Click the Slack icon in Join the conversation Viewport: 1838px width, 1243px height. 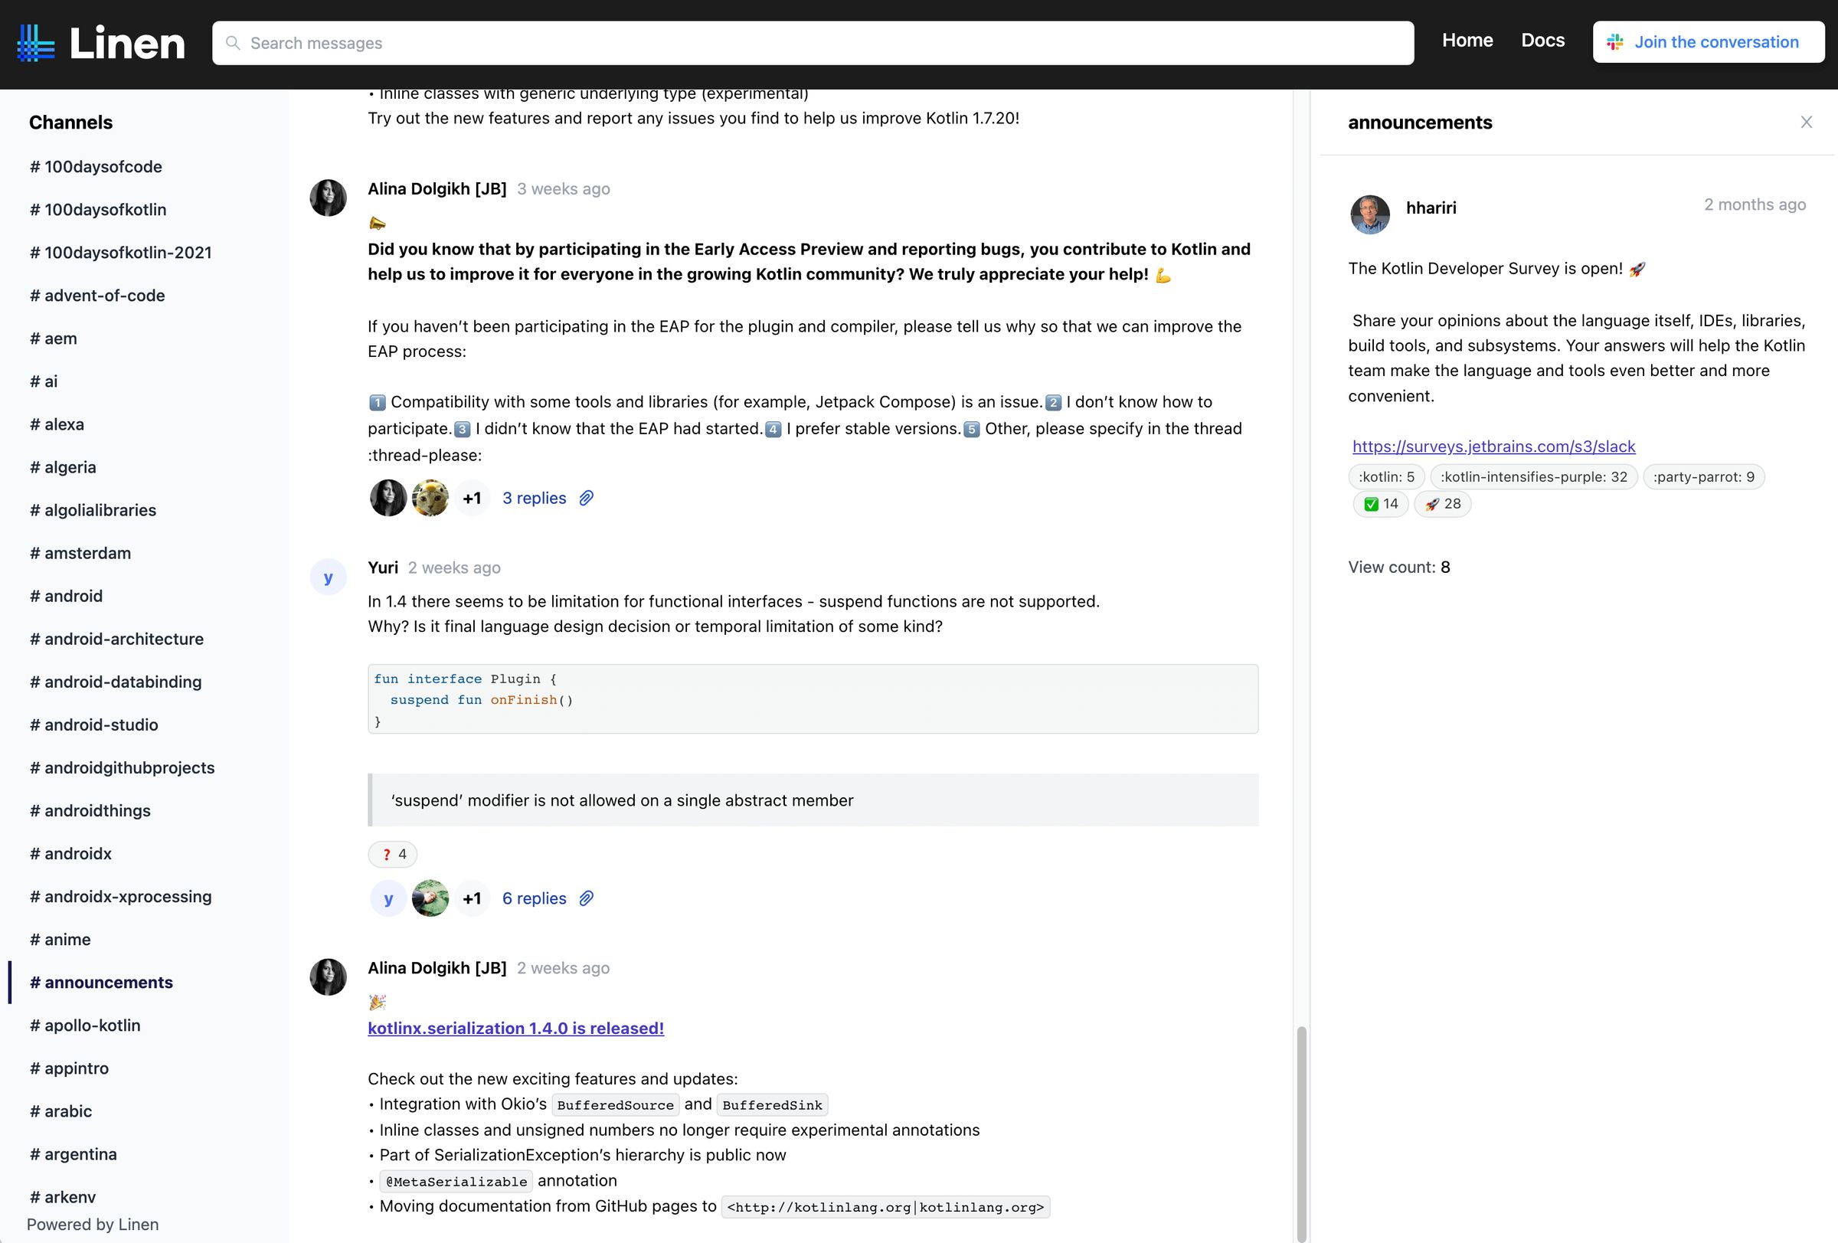point(1616,42)
